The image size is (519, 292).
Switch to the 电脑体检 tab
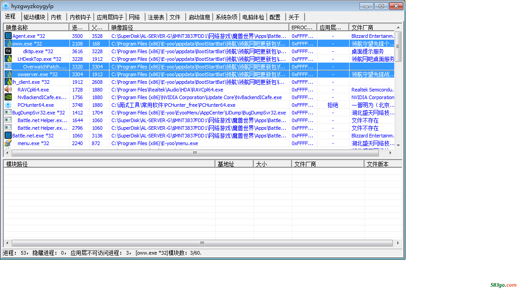(253, 17)
